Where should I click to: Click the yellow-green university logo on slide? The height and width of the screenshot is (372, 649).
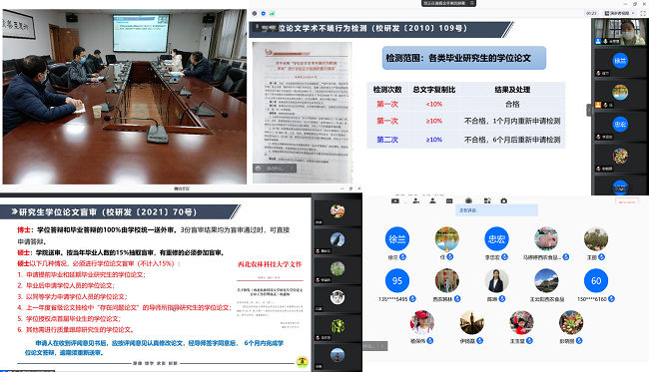303,362
